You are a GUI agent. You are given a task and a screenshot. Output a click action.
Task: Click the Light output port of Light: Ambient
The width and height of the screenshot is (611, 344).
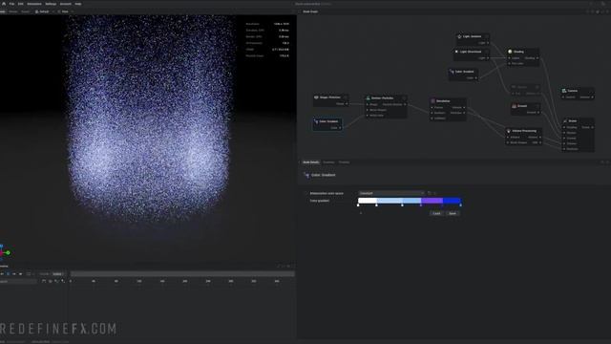tap(488, 43)
